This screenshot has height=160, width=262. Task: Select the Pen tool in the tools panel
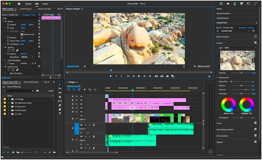coord(60,105)
